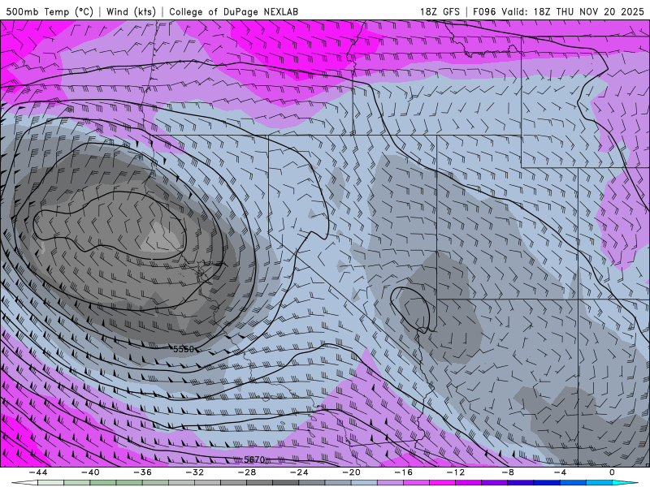650x487 pixels.
Task: Click the -4 color bar label
Action: click(x=560, y=472)
